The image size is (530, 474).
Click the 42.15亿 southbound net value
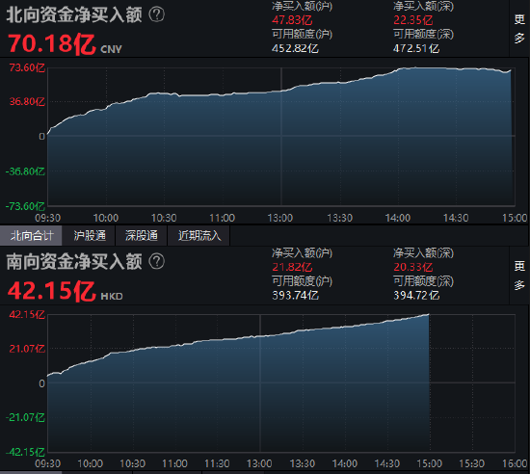coord(52,291)
